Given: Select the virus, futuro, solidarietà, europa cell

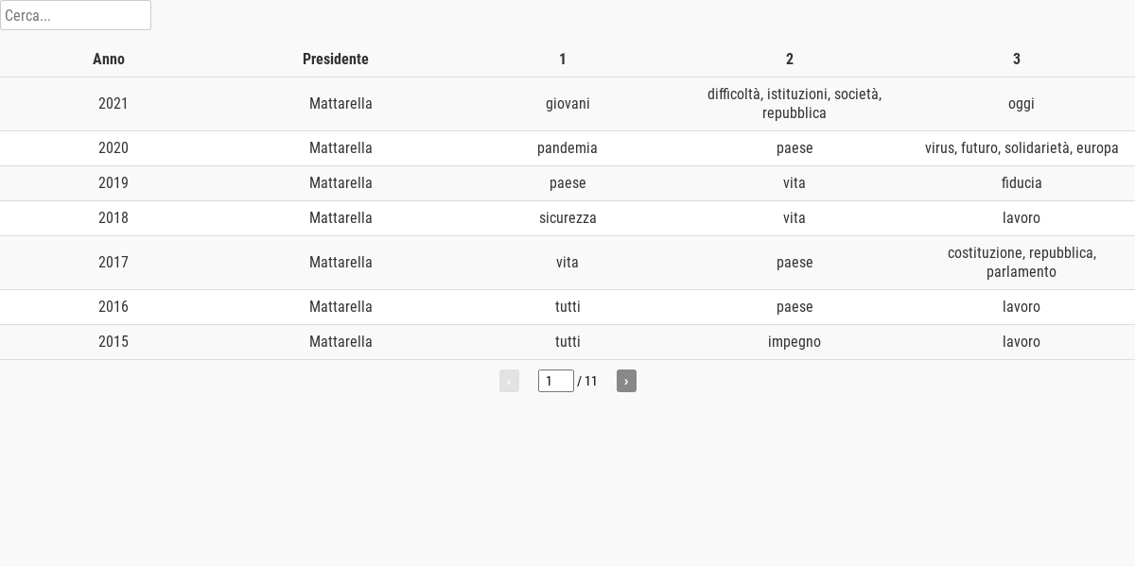Looking at the screenshot, I should 1021,148.
